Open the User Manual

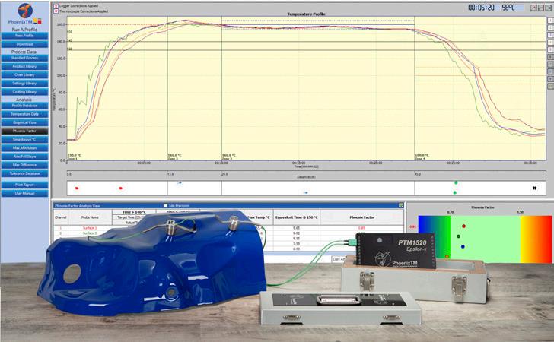24,193
